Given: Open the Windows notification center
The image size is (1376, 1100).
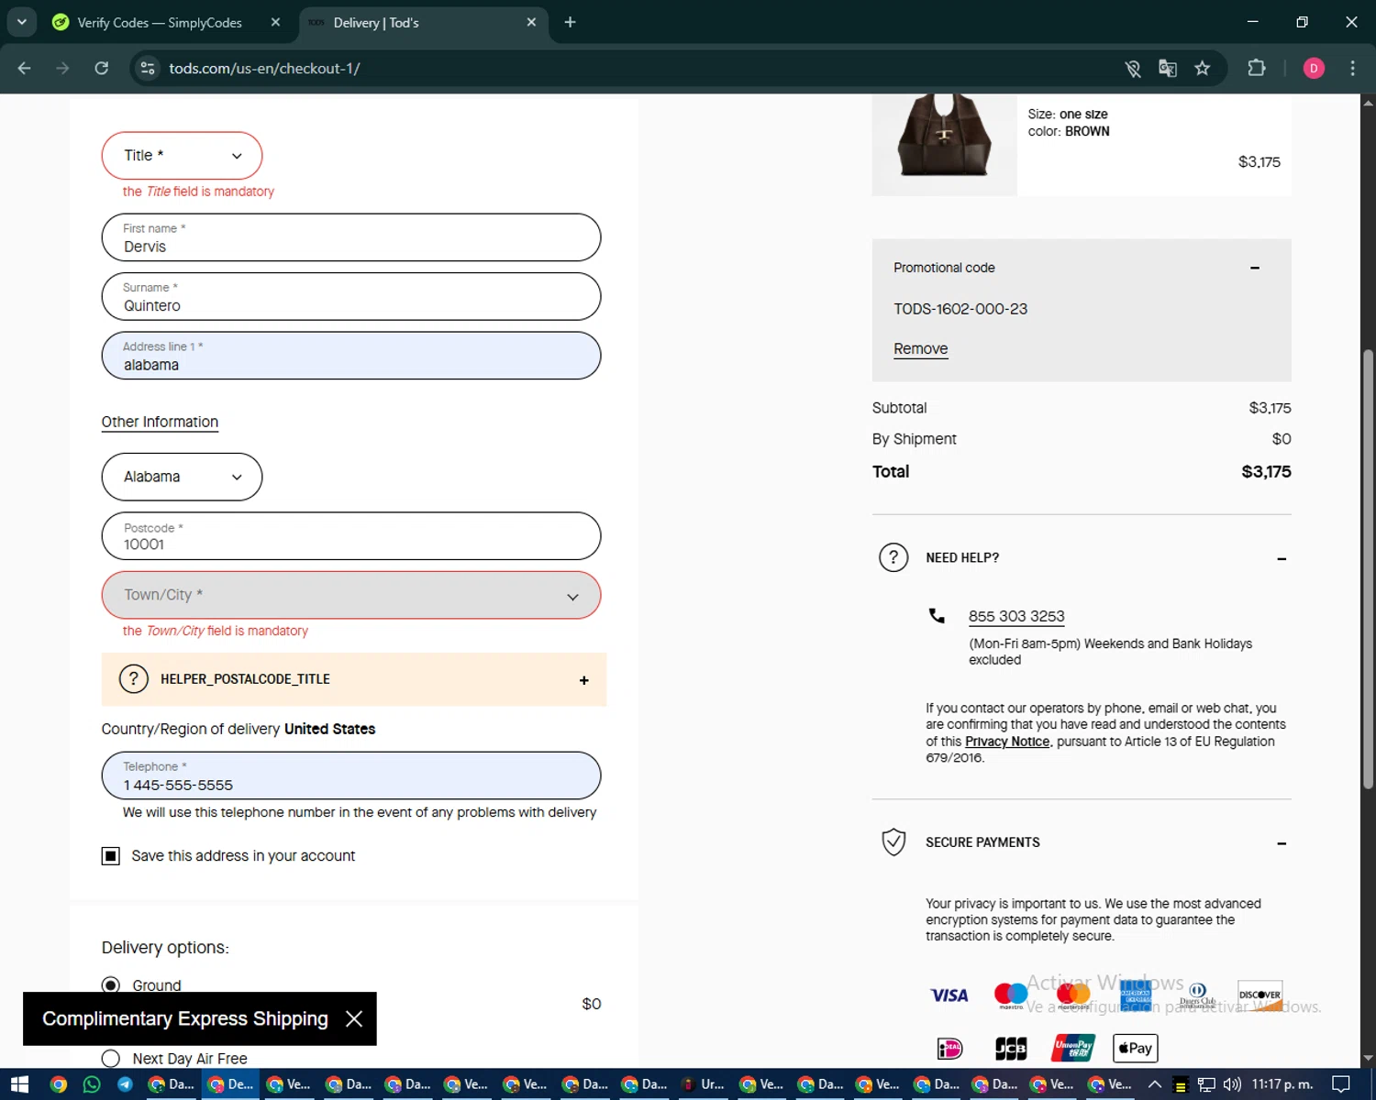Looking at the screenshot, I should click(x=1340, y=1084).
